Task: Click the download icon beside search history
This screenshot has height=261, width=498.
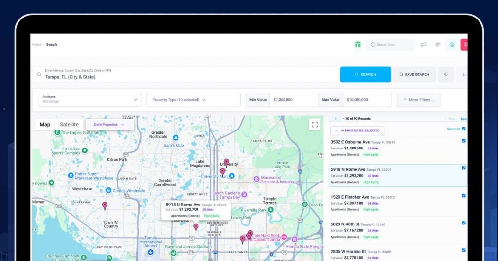Action: 463,75
